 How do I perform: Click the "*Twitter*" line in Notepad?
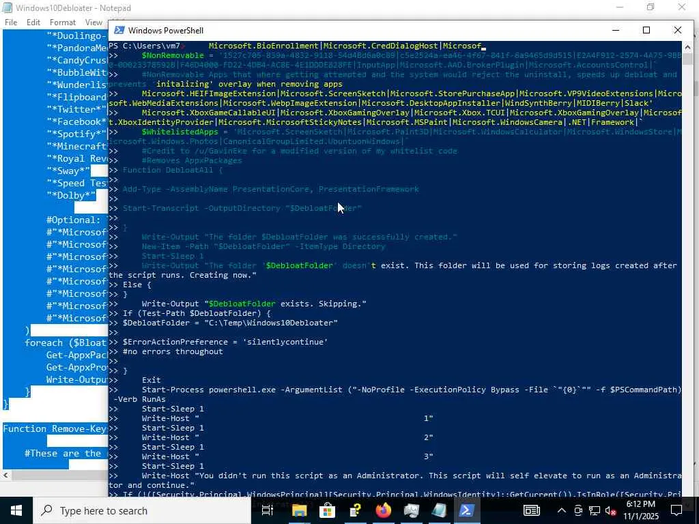[x=76, y=109]
